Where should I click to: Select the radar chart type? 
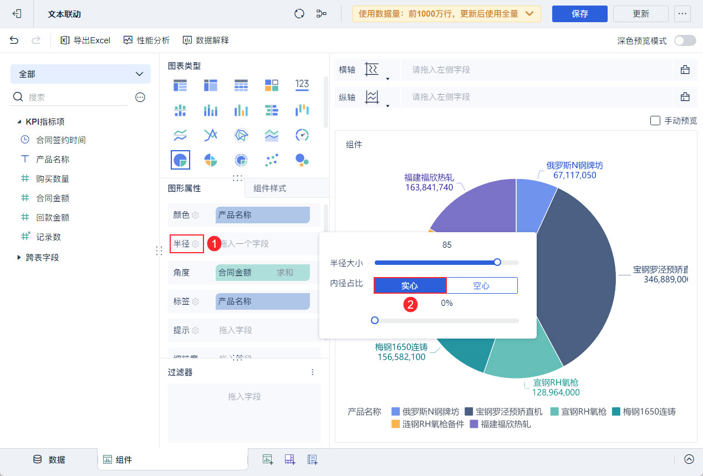(241, 135)
